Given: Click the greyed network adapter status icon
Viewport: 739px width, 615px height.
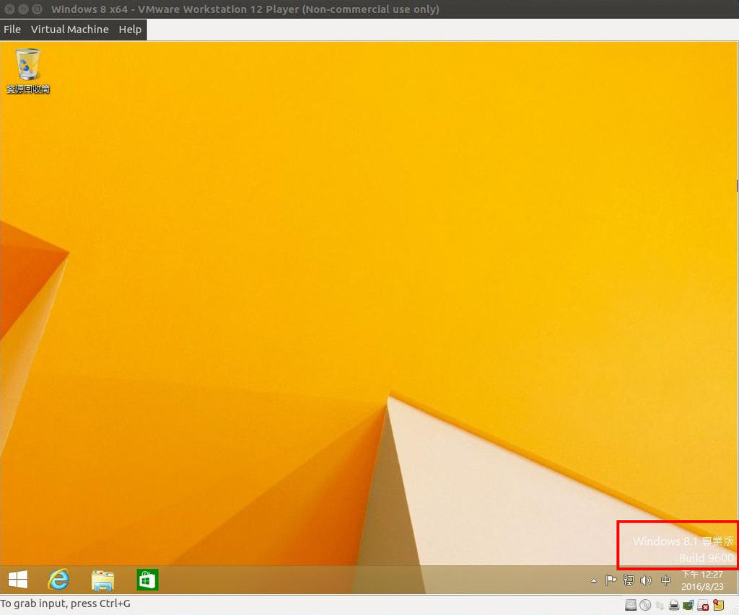Looking at the screenshot, I should 660,605.
